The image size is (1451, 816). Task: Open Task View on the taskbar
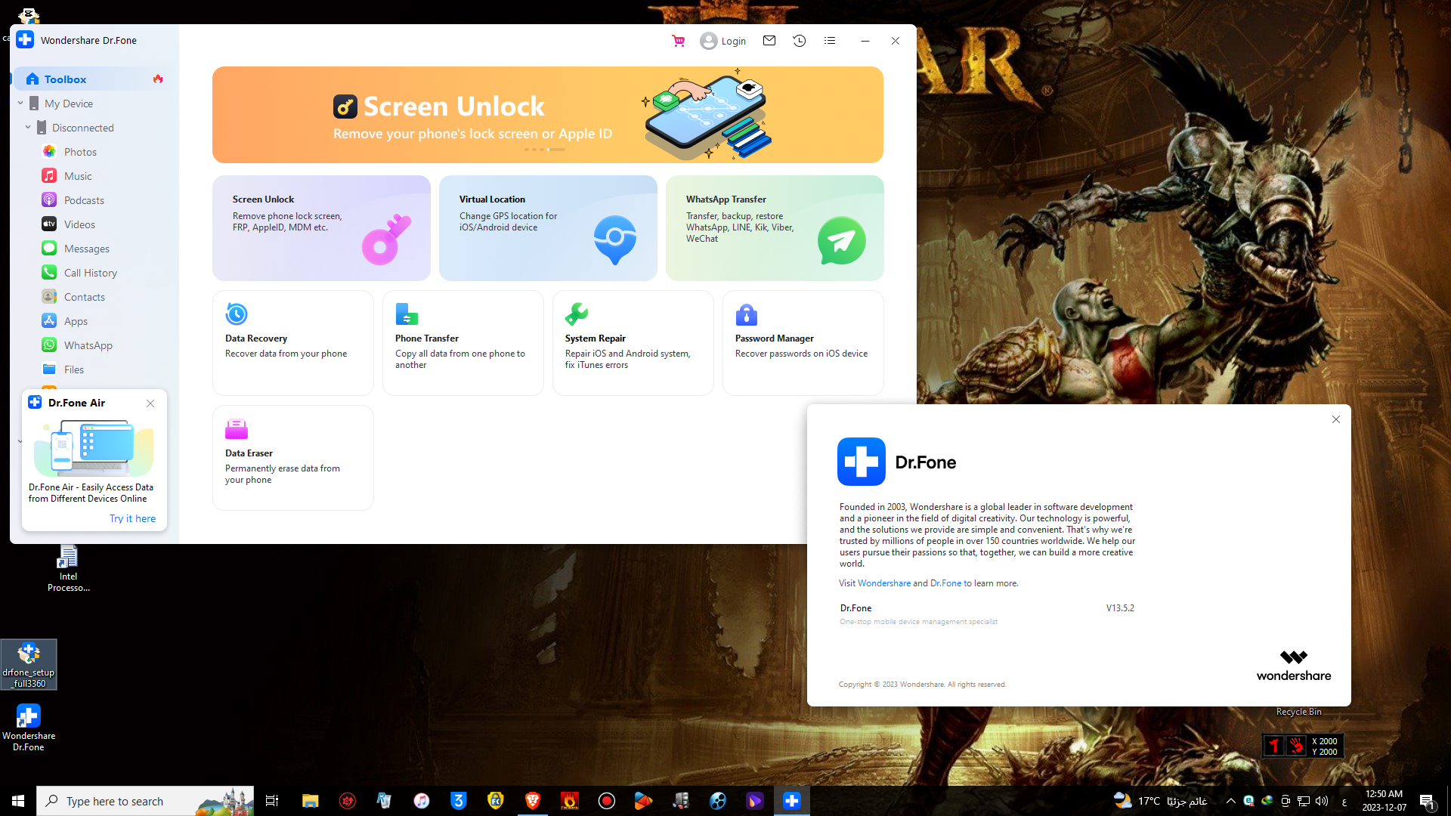pyautogui.click(x=272, y=801)
